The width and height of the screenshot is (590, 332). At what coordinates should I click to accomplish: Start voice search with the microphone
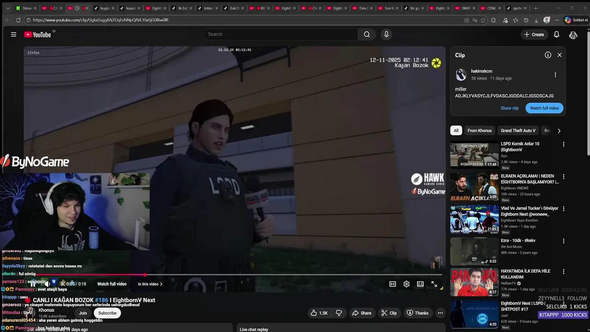[x=386, y=34]
